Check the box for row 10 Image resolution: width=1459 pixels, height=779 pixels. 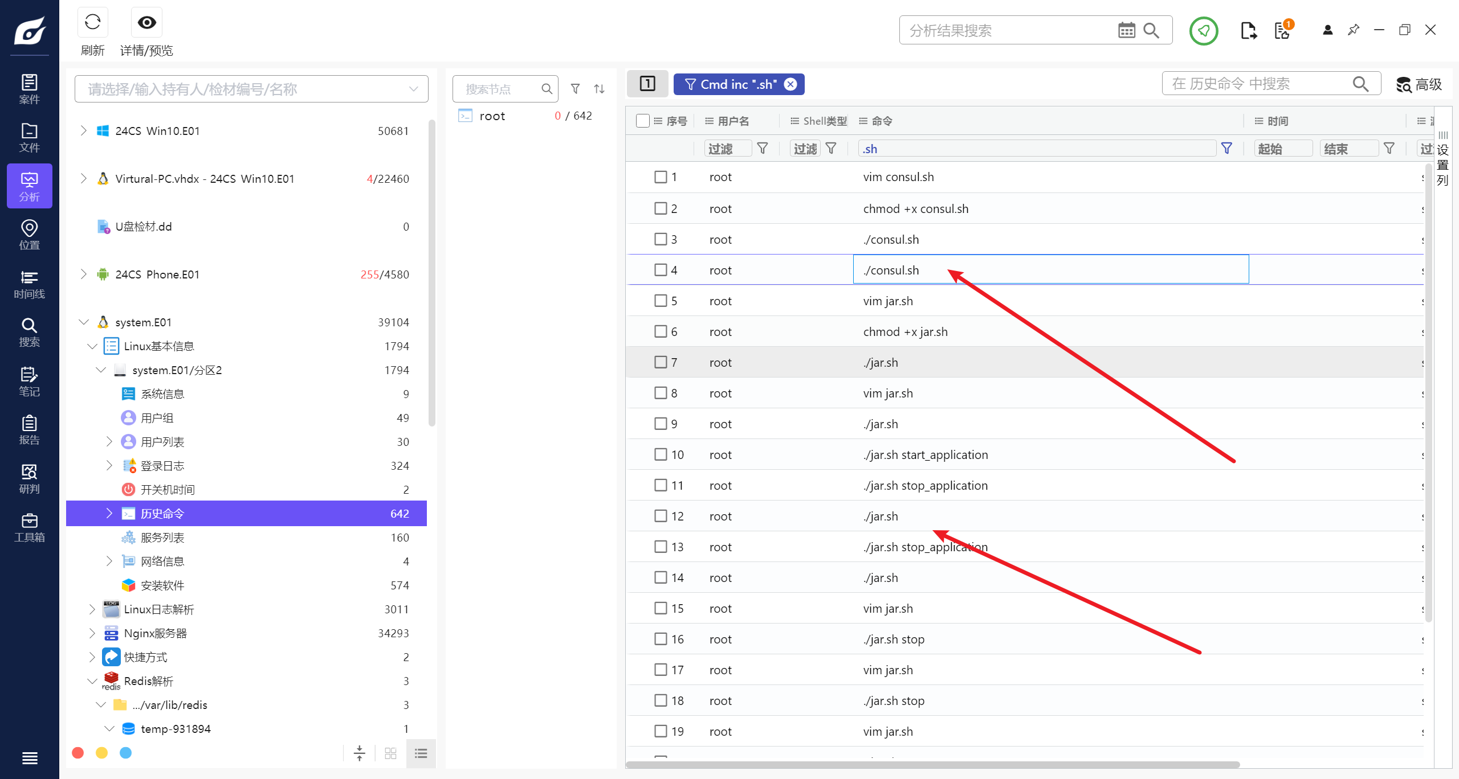tap(661, 454)
